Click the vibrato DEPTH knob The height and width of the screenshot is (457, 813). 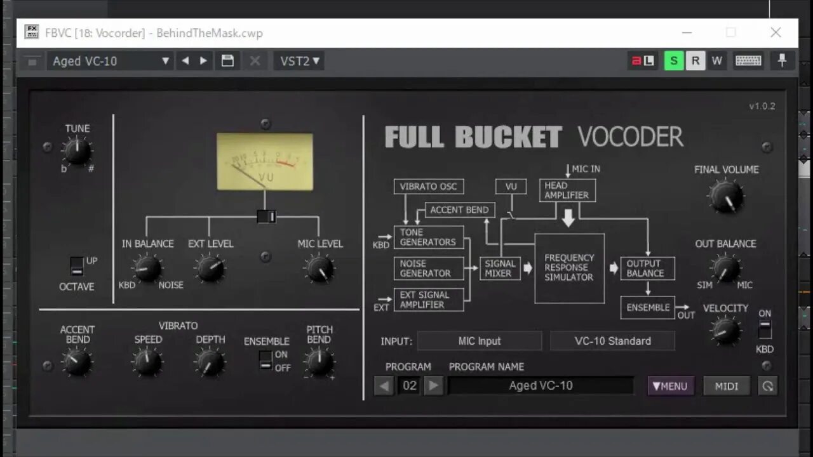[210, 362]
